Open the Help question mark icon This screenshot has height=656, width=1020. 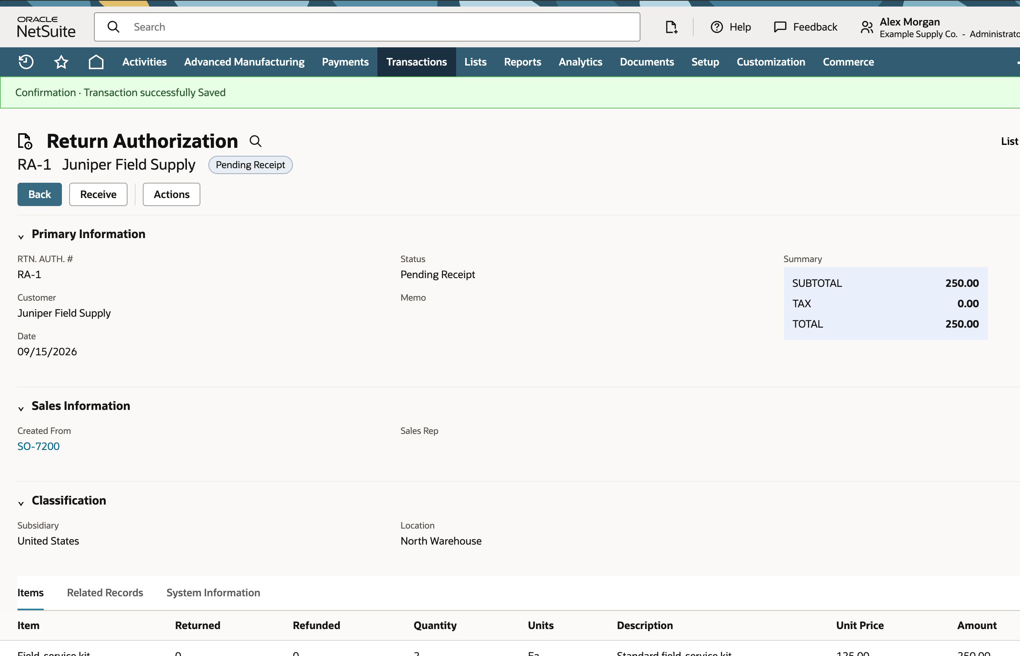click(717, 27)
